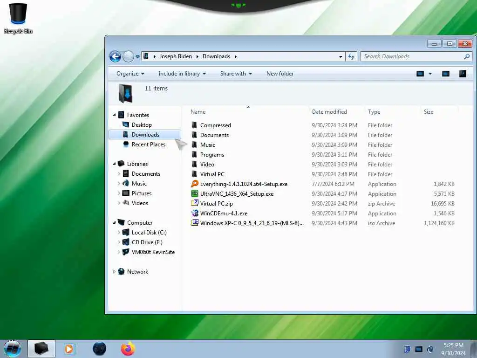Open the Windows Start button

click(x=12, y=349)
